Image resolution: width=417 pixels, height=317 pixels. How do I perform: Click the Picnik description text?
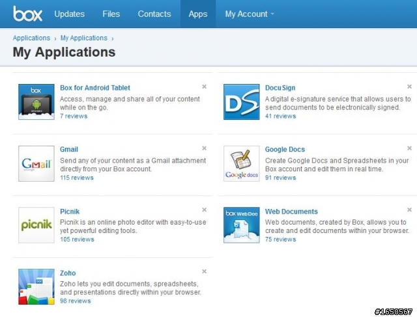tap(133, 227)
